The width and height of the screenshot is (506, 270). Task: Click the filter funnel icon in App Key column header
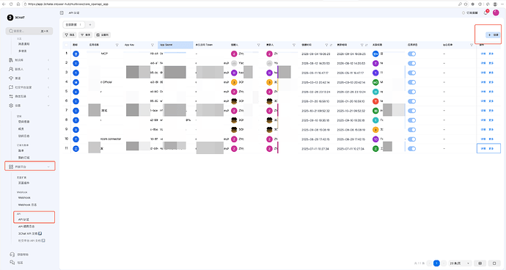153,45
